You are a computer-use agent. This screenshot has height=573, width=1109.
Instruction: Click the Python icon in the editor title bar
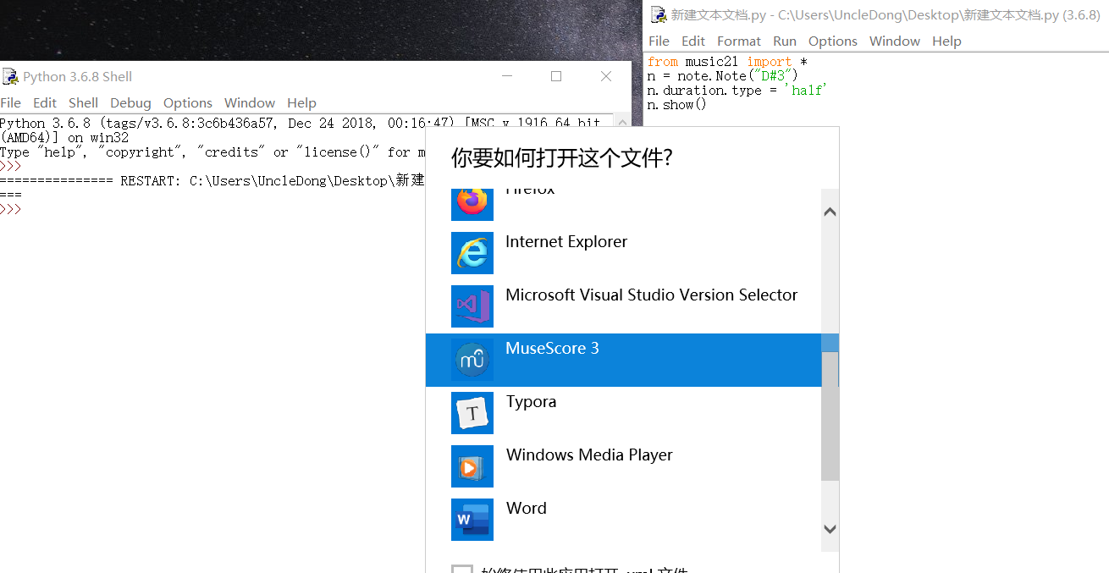tap(658, 14)
